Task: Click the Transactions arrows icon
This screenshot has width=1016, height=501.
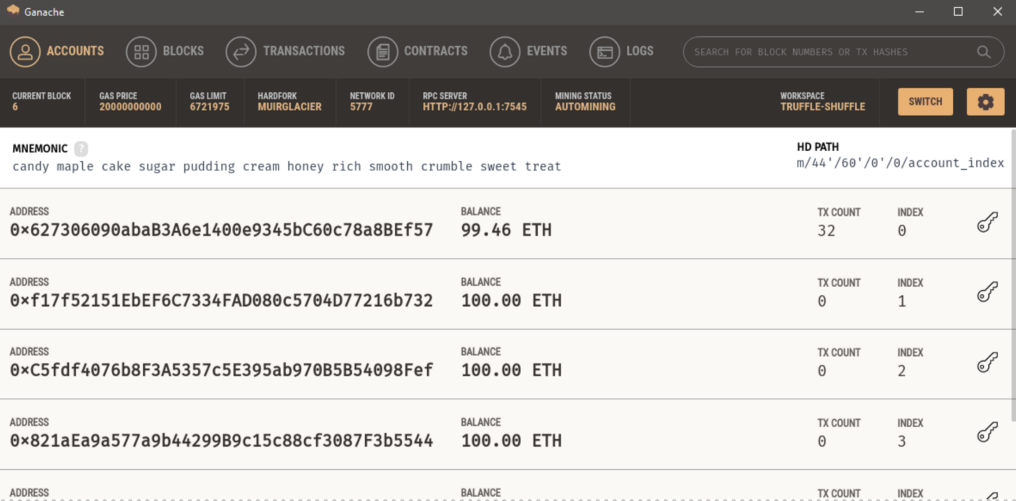Action: 241,52
